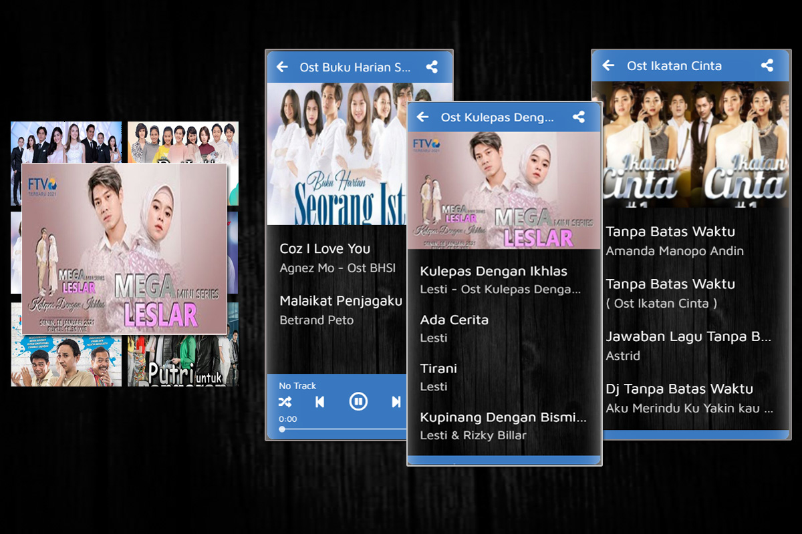Screen dimensions: 802x534
Task: Open the Mega Leslar large thumbnail
Action: [124, 248]
